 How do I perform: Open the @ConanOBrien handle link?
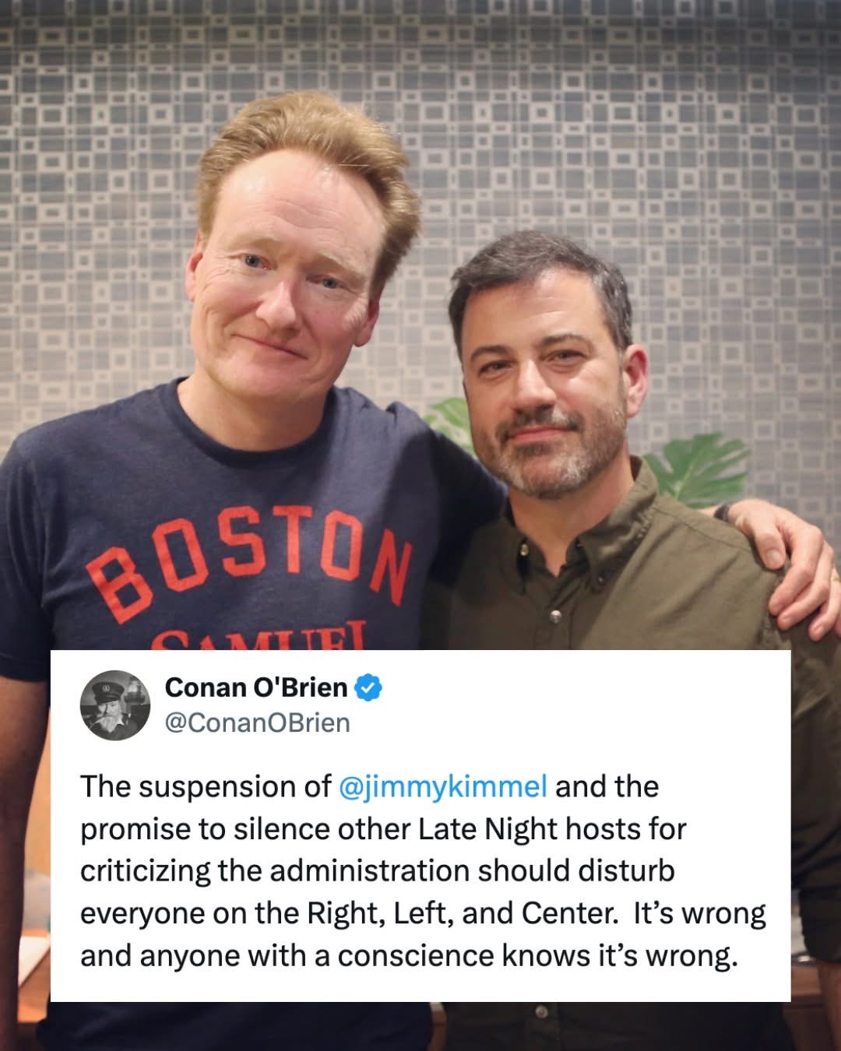point(258,723)
